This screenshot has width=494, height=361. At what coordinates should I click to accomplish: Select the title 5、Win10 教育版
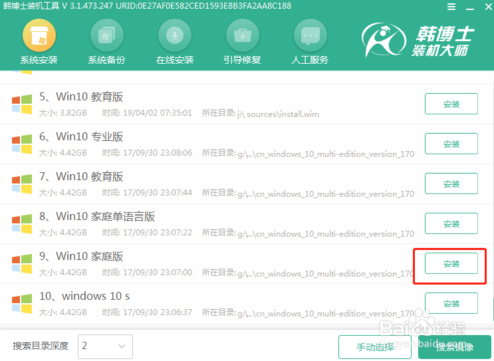(x=81, y=97)
